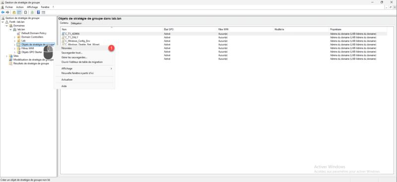Open the ? help menu in the menu bar

pos(53,7)
